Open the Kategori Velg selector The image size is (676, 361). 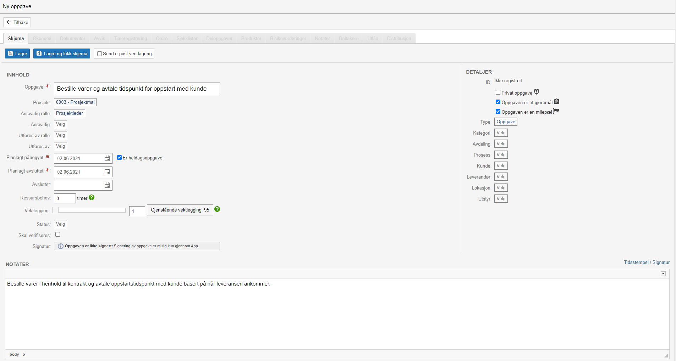click(x=501, y=133)
